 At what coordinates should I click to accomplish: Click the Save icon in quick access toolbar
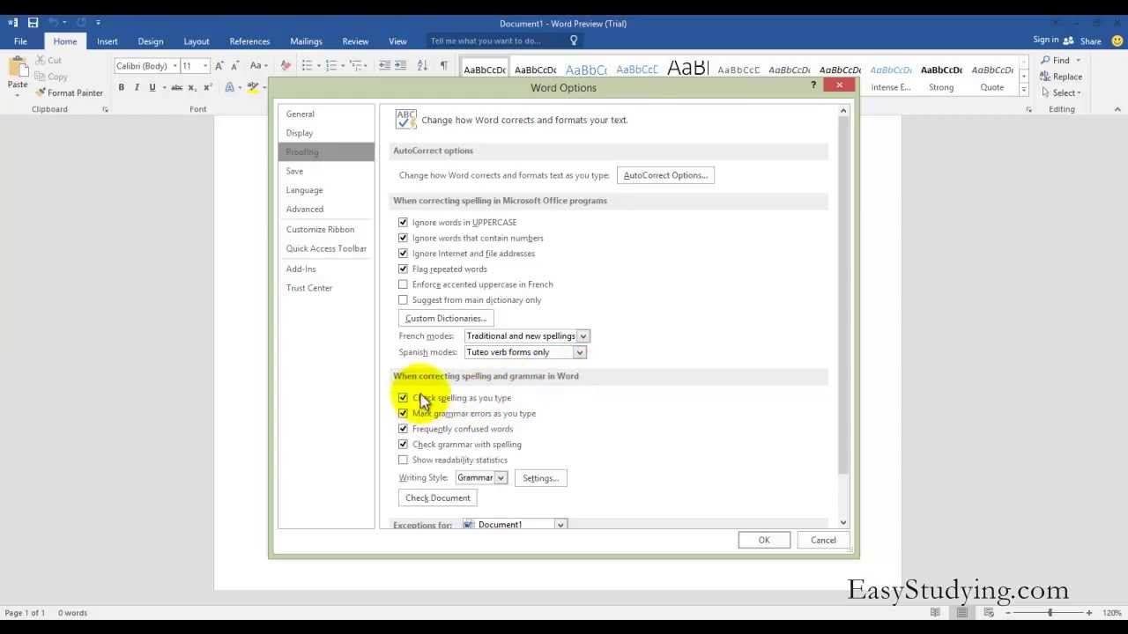point(33,23)
